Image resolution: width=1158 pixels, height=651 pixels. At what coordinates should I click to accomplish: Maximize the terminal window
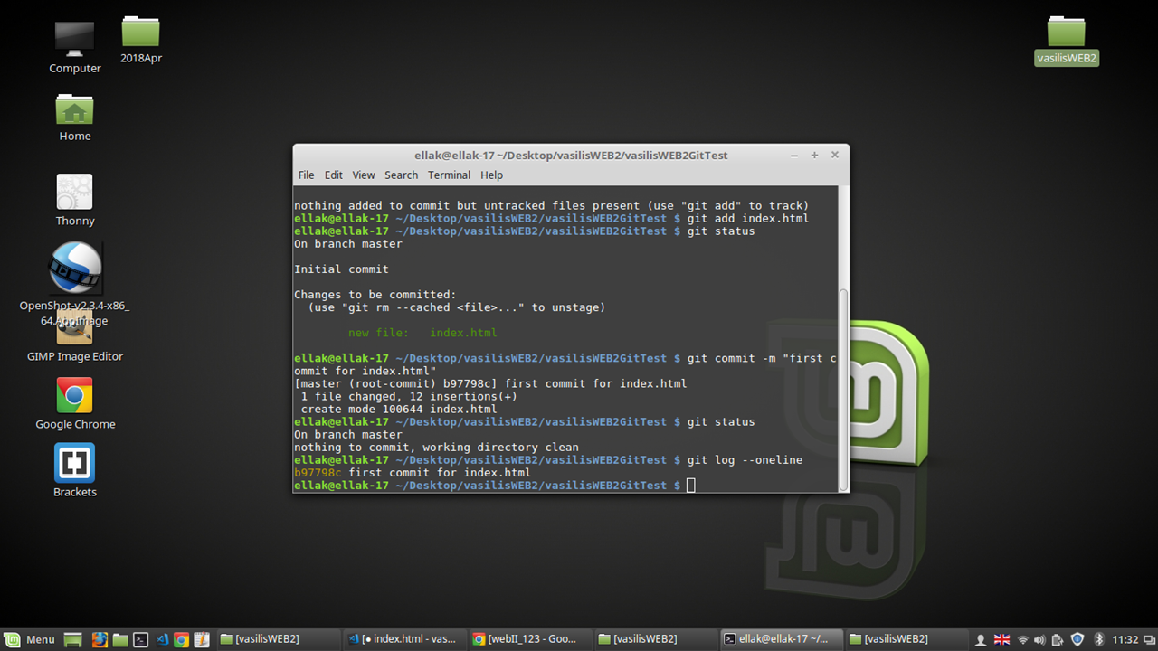[x=814, y=155]
